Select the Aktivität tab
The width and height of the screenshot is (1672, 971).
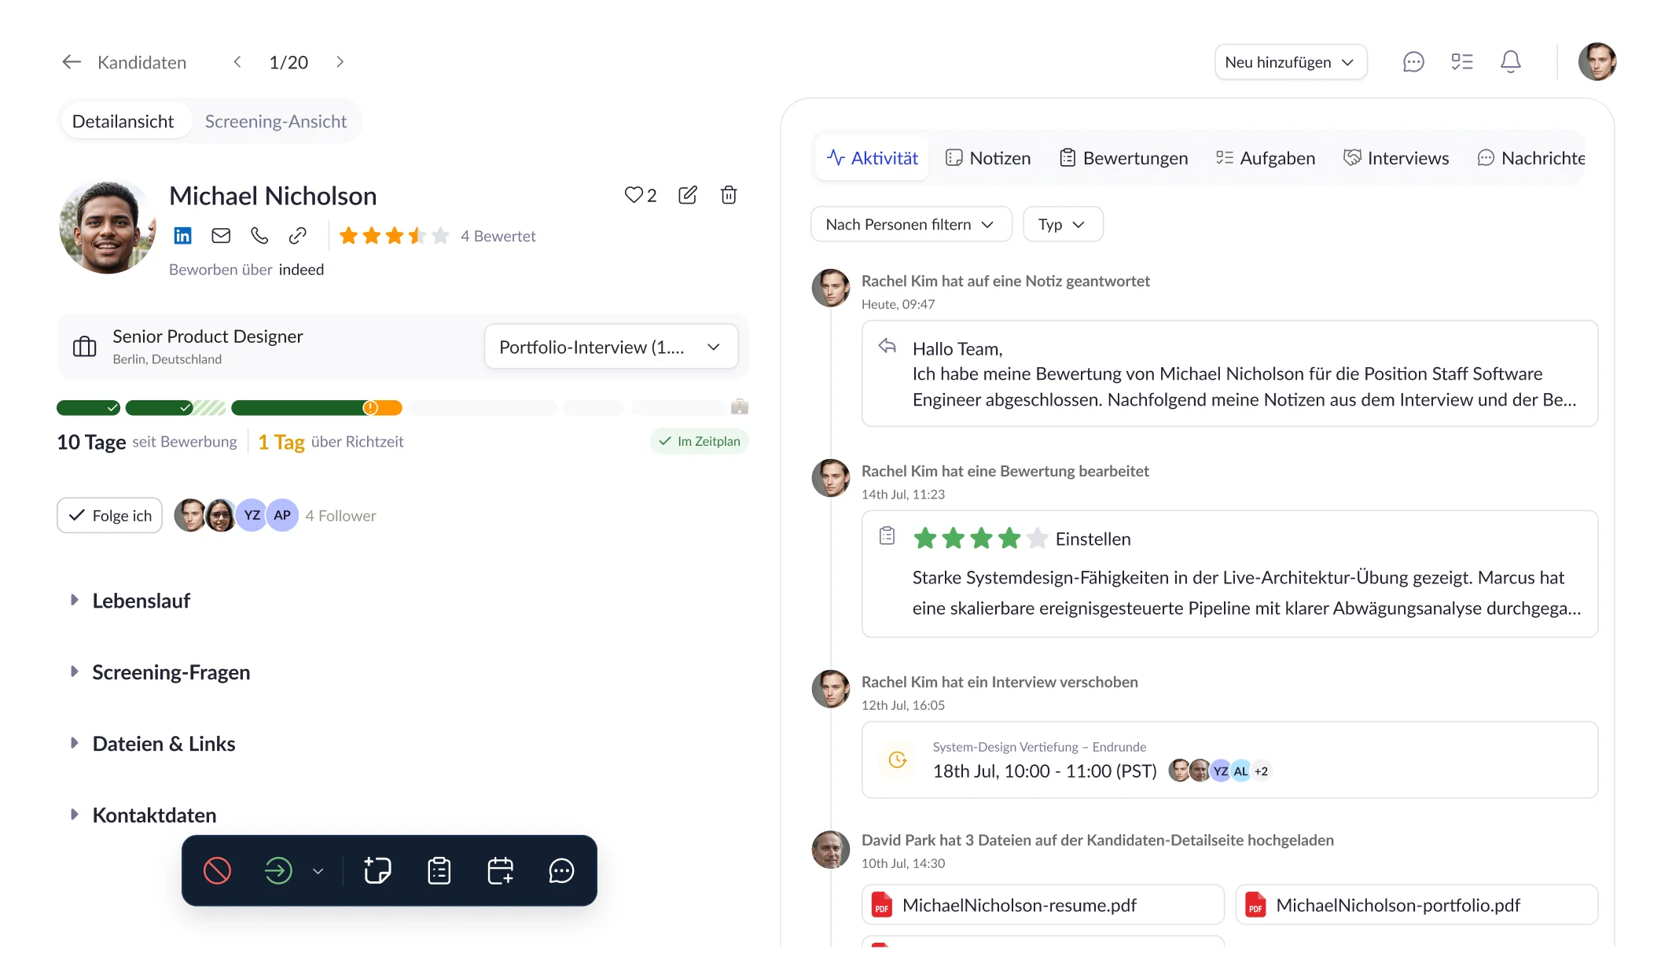point(872,158)
